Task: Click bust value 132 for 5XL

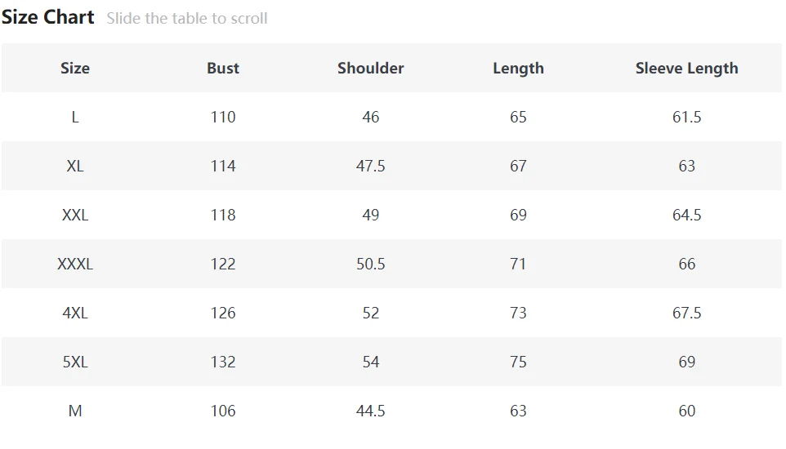Action: point(223,362)
